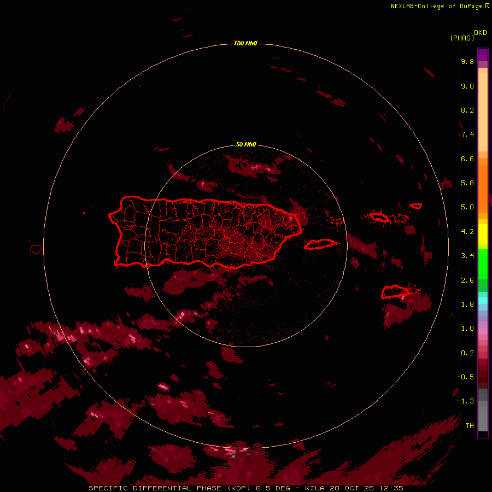Click the SPECIFIC DIFFERENTIAL PHASE (KDP) caption

[x=169, y=488]
